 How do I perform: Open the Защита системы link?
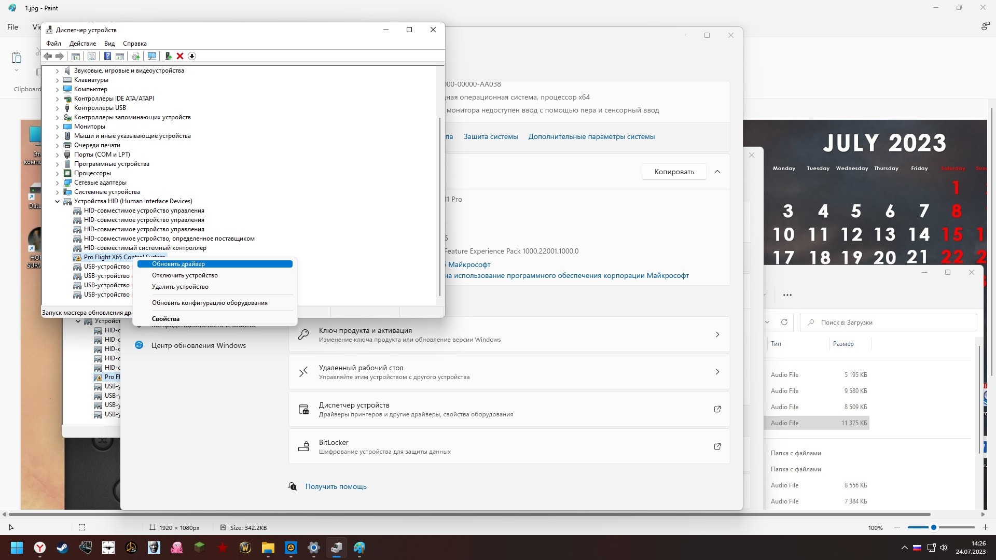490,136
